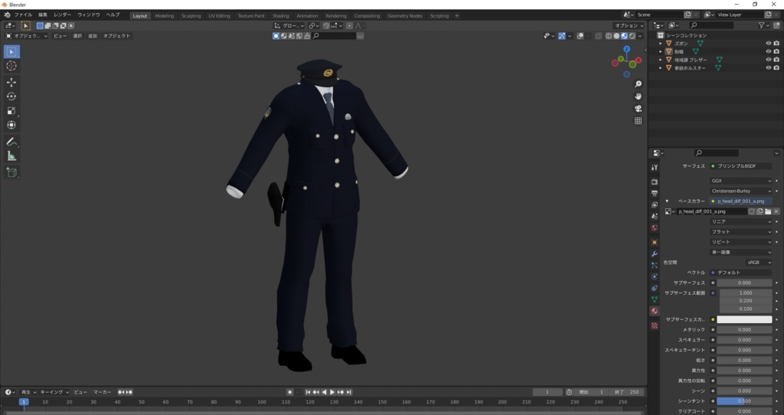Open the ウィンドウ menu
The height and width of the screenshot is (415, 784).
[89, 15]
